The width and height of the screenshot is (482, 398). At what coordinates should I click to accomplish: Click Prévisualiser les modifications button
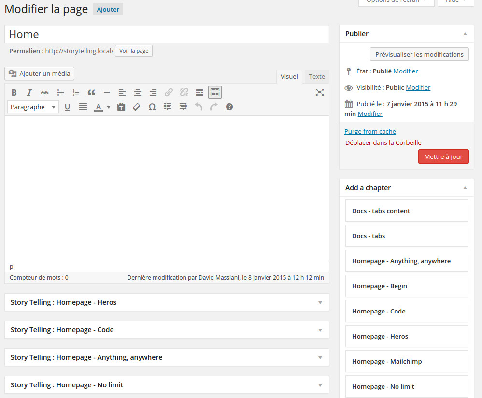[x=419, y=54]
